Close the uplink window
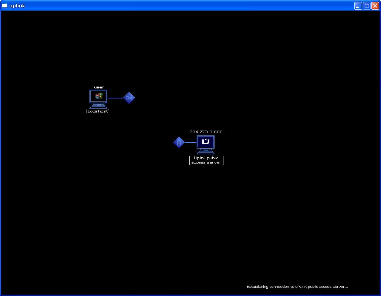Image resolution: width=381 pixels, height=296 pixels. point(375,6)
